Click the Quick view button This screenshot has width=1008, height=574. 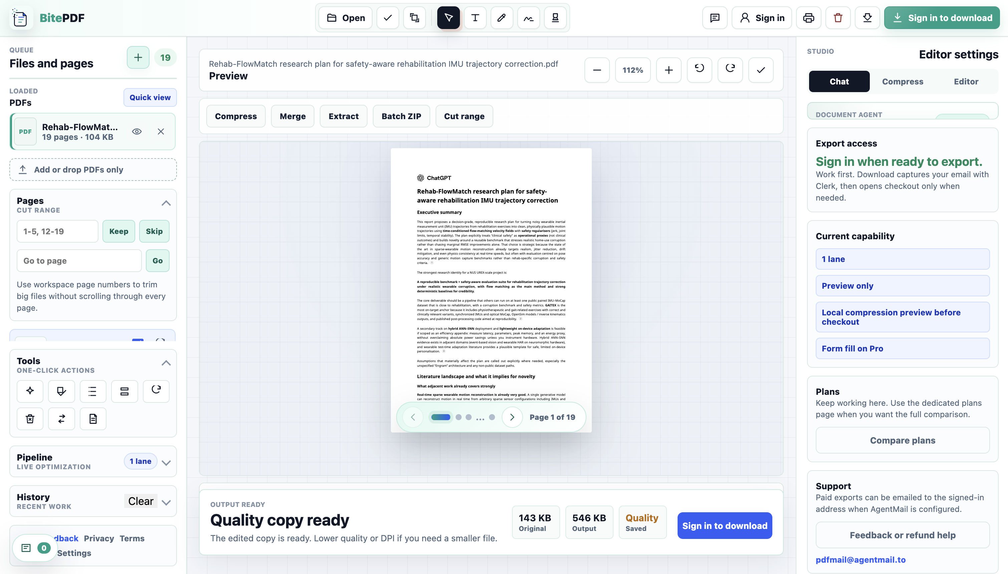click(150, 97)
